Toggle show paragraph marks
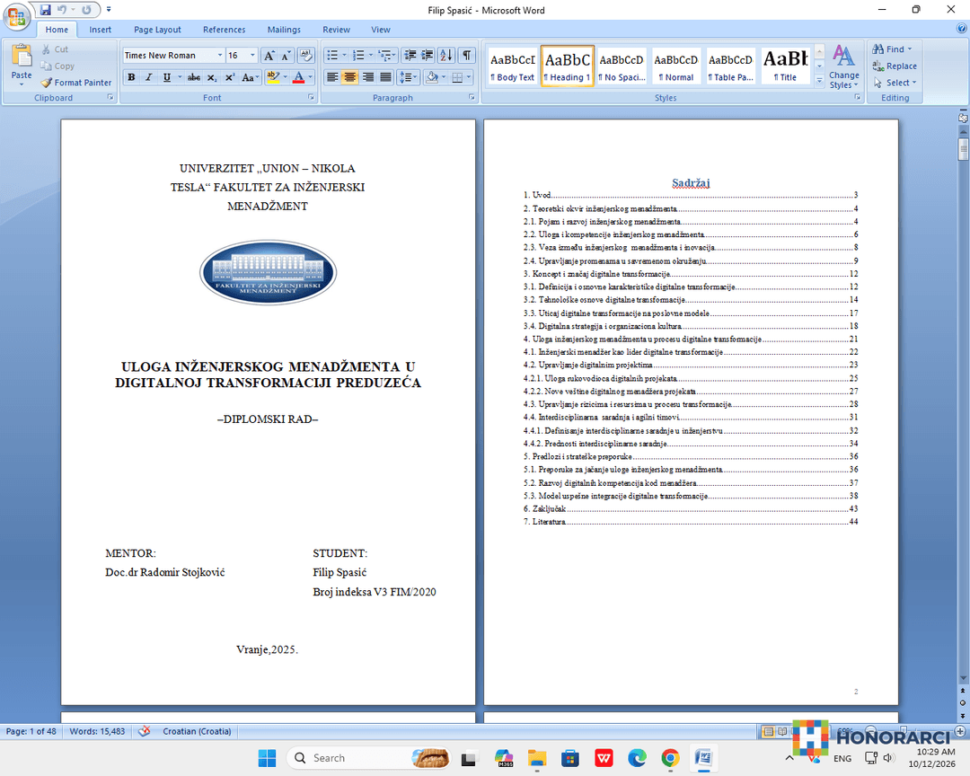The width and height of the screenshot is (970, 776). click(x=467, y=56)
